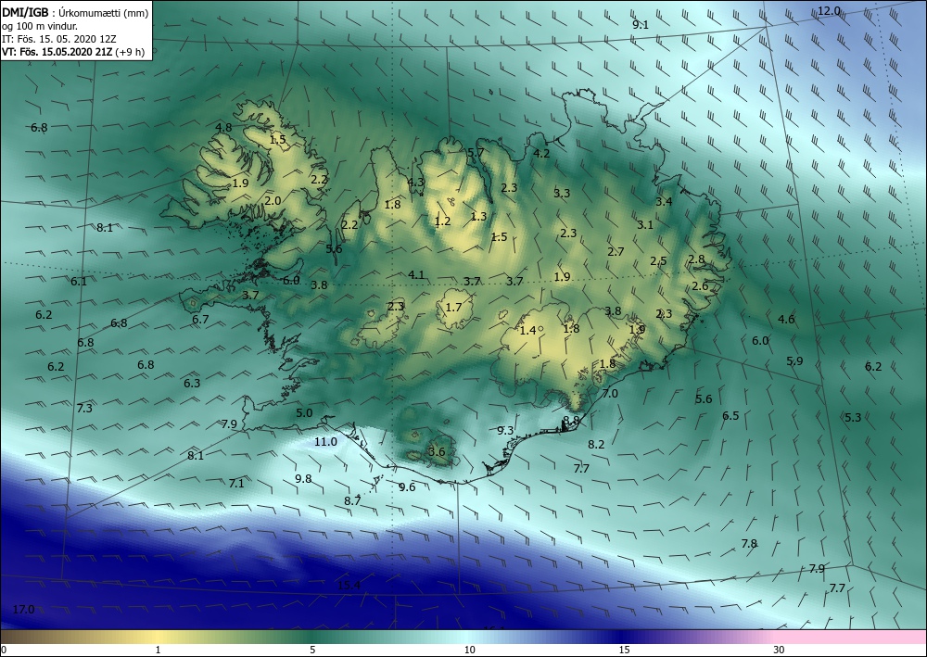Click the 2.8 value on the east coast
The image size is (927, 657).
(x=696, y=259)
